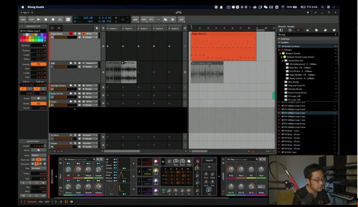Click the Undo arrow in the toolbar
Screen dimensions: 358x207
(151, 19)
